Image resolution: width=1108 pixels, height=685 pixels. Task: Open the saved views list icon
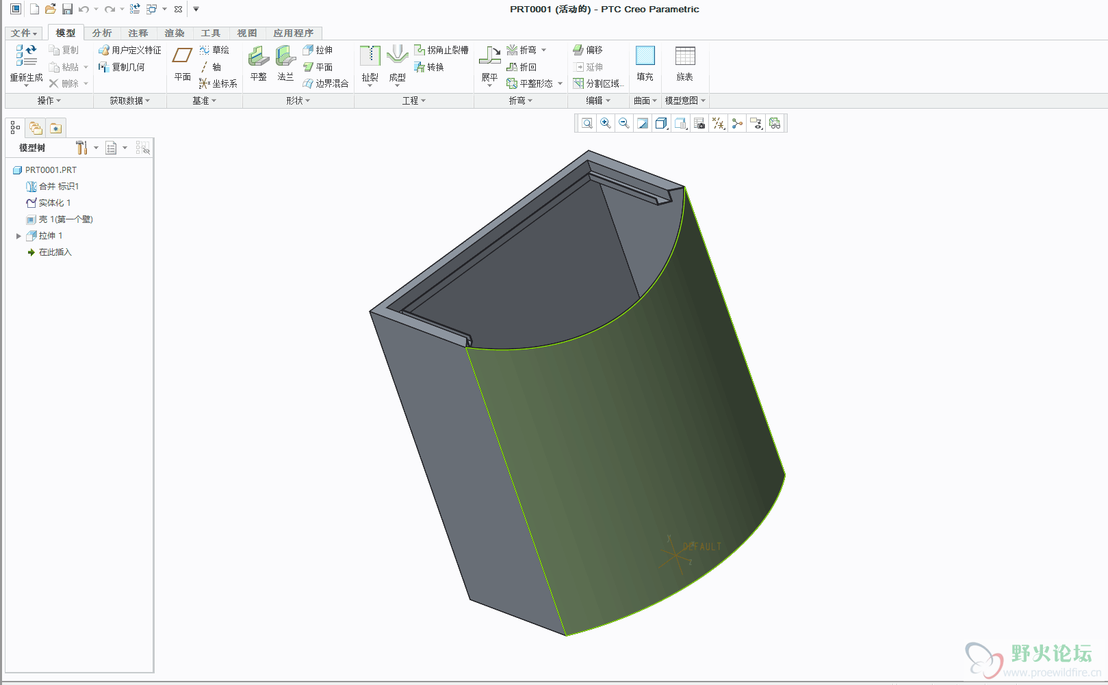click(680, 123)
